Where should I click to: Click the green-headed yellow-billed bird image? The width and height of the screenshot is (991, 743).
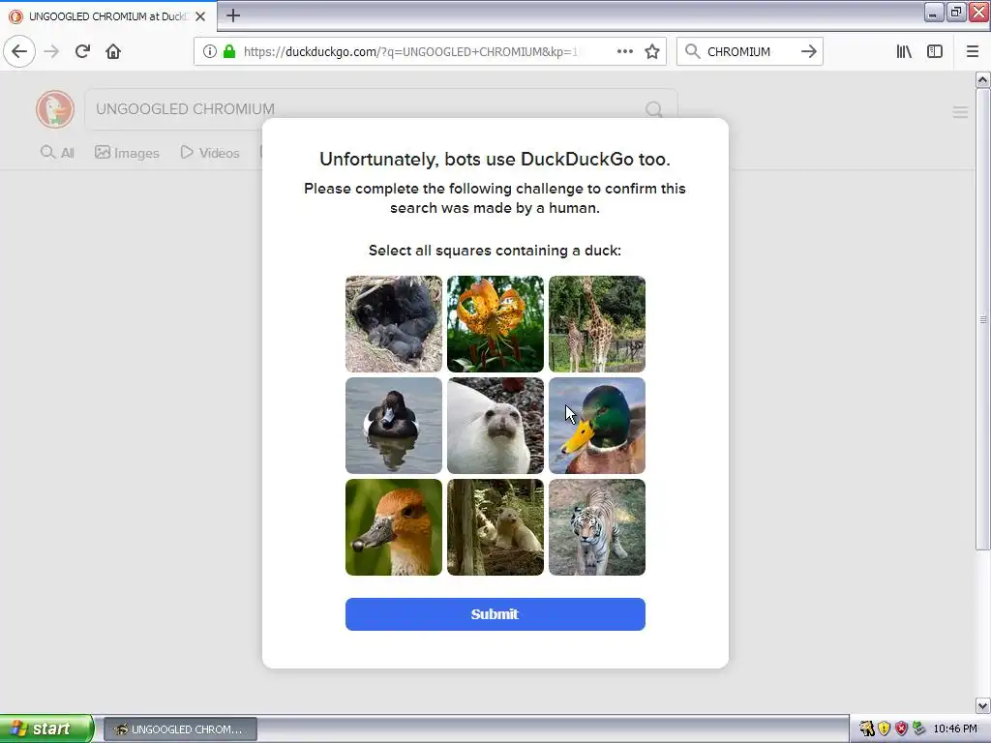tap(596, 426)
